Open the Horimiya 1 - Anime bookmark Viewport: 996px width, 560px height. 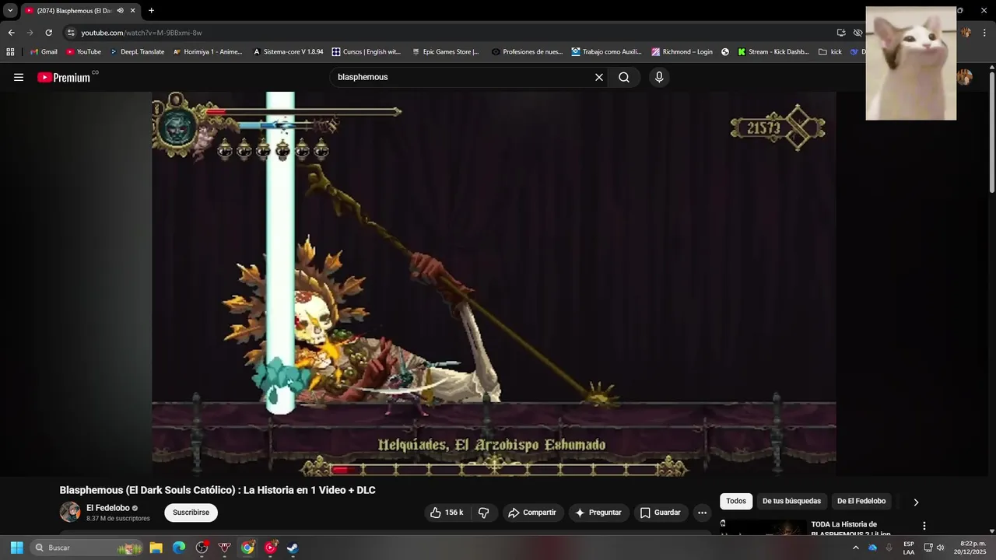208,52
